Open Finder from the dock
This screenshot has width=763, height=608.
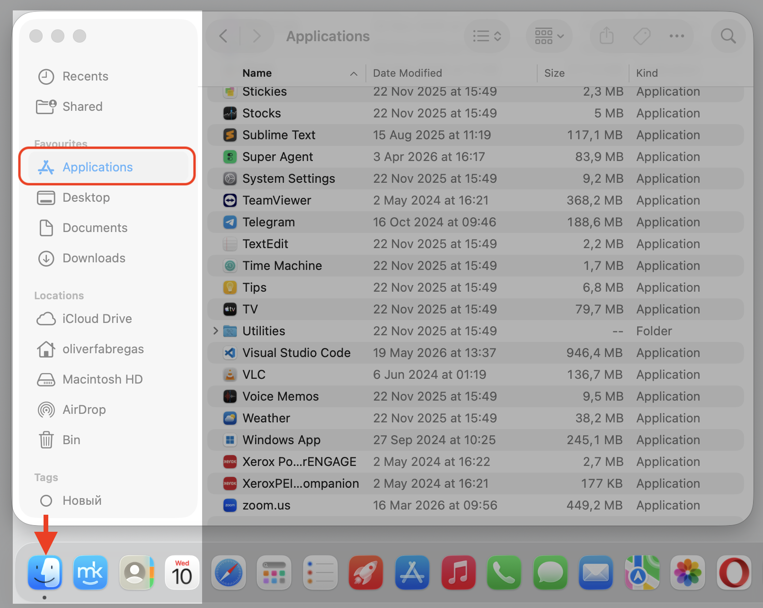click(x=45, y=572)
